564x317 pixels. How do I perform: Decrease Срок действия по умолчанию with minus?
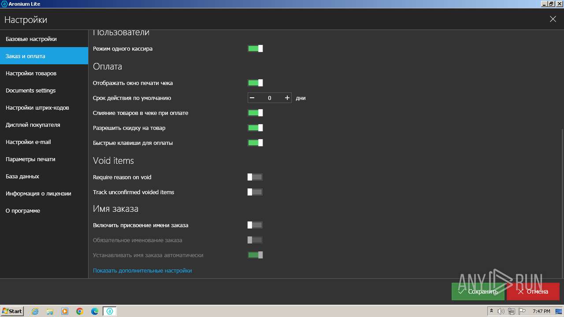tap(252, 98)
